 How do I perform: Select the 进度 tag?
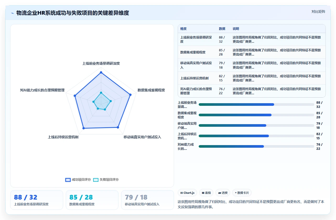pos(223,193)
